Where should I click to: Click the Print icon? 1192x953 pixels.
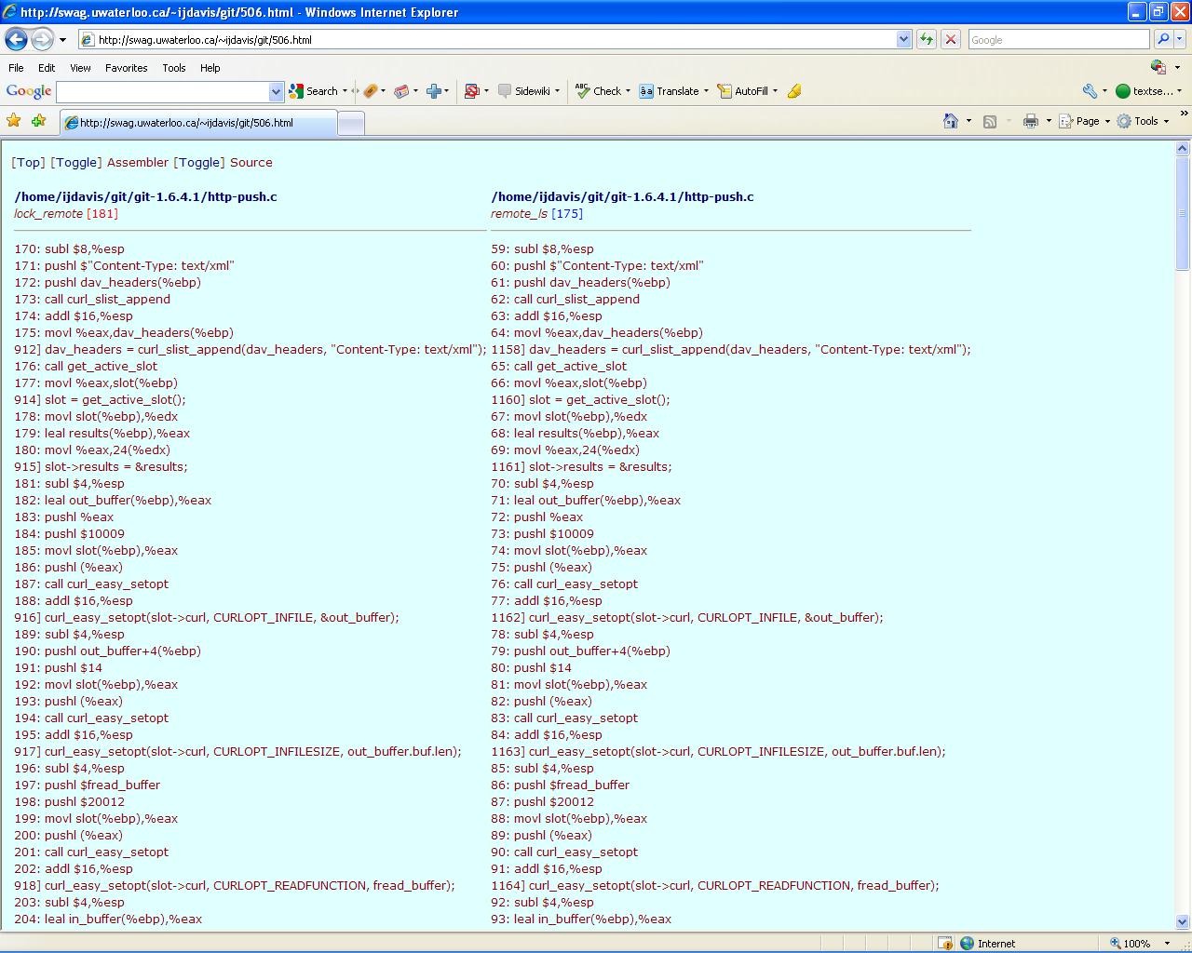(1030, 121)
